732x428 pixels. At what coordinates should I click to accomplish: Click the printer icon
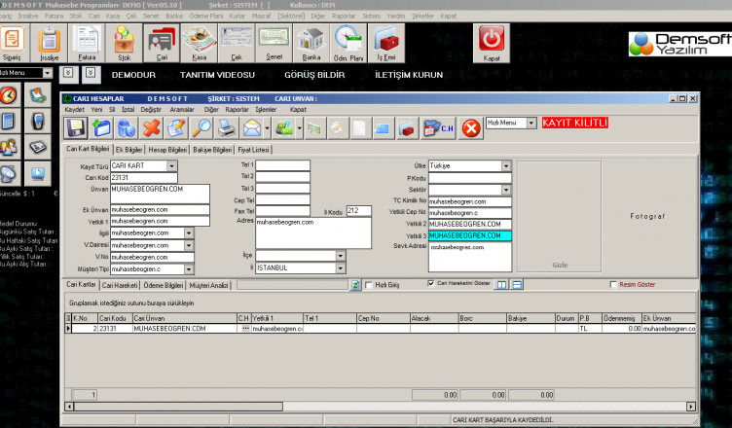pyautogui.click(x=227, y=127)
